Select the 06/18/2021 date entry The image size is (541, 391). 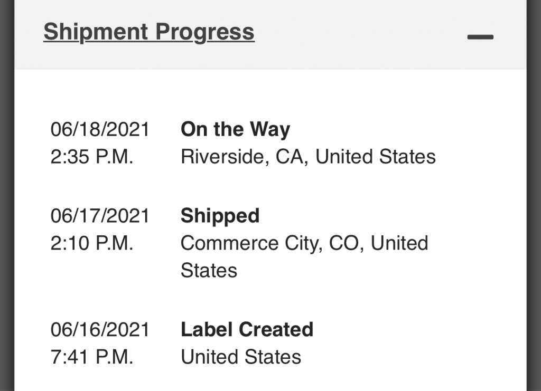click(100, 129)
